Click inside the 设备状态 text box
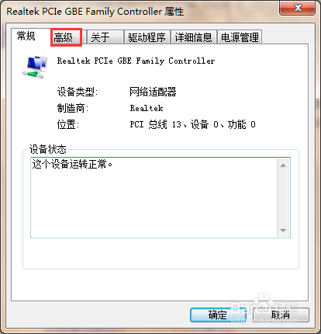Image resolution: width=321 pixels, height=334 pixels. click(x=160, y=197)
